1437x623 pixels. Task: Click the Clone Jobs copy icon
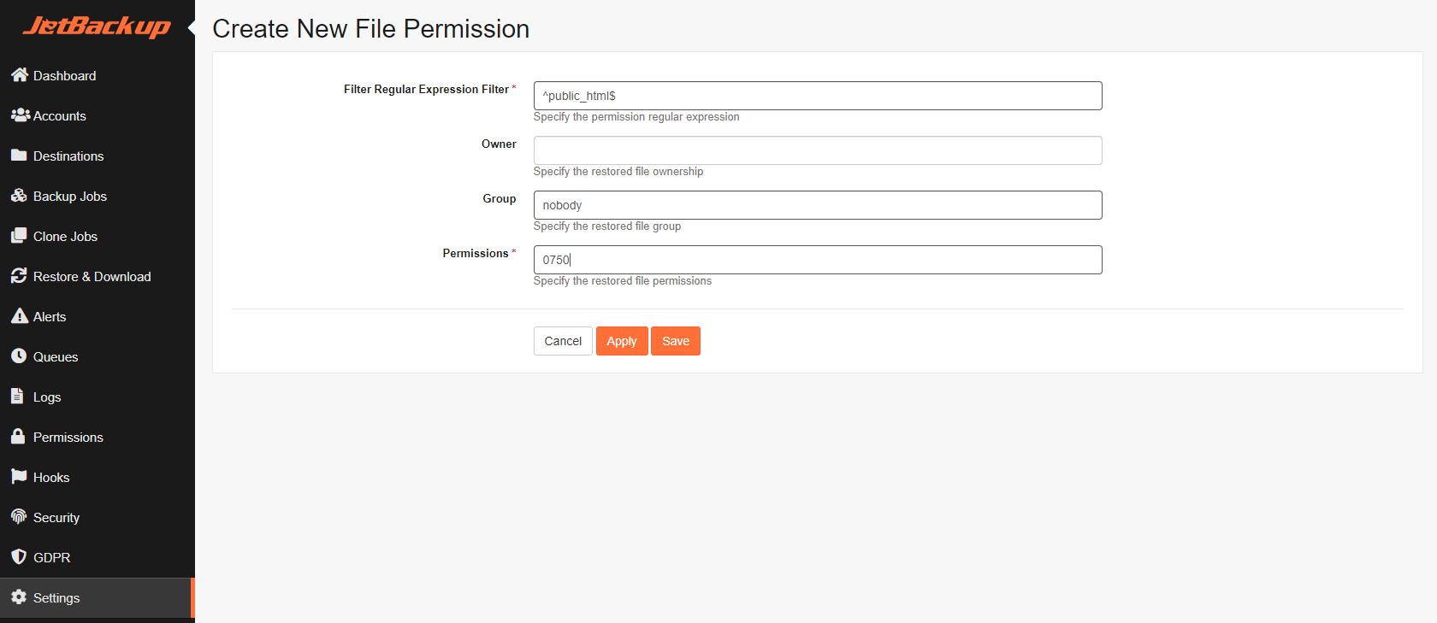pyautogui.click(x=19, y=236)
